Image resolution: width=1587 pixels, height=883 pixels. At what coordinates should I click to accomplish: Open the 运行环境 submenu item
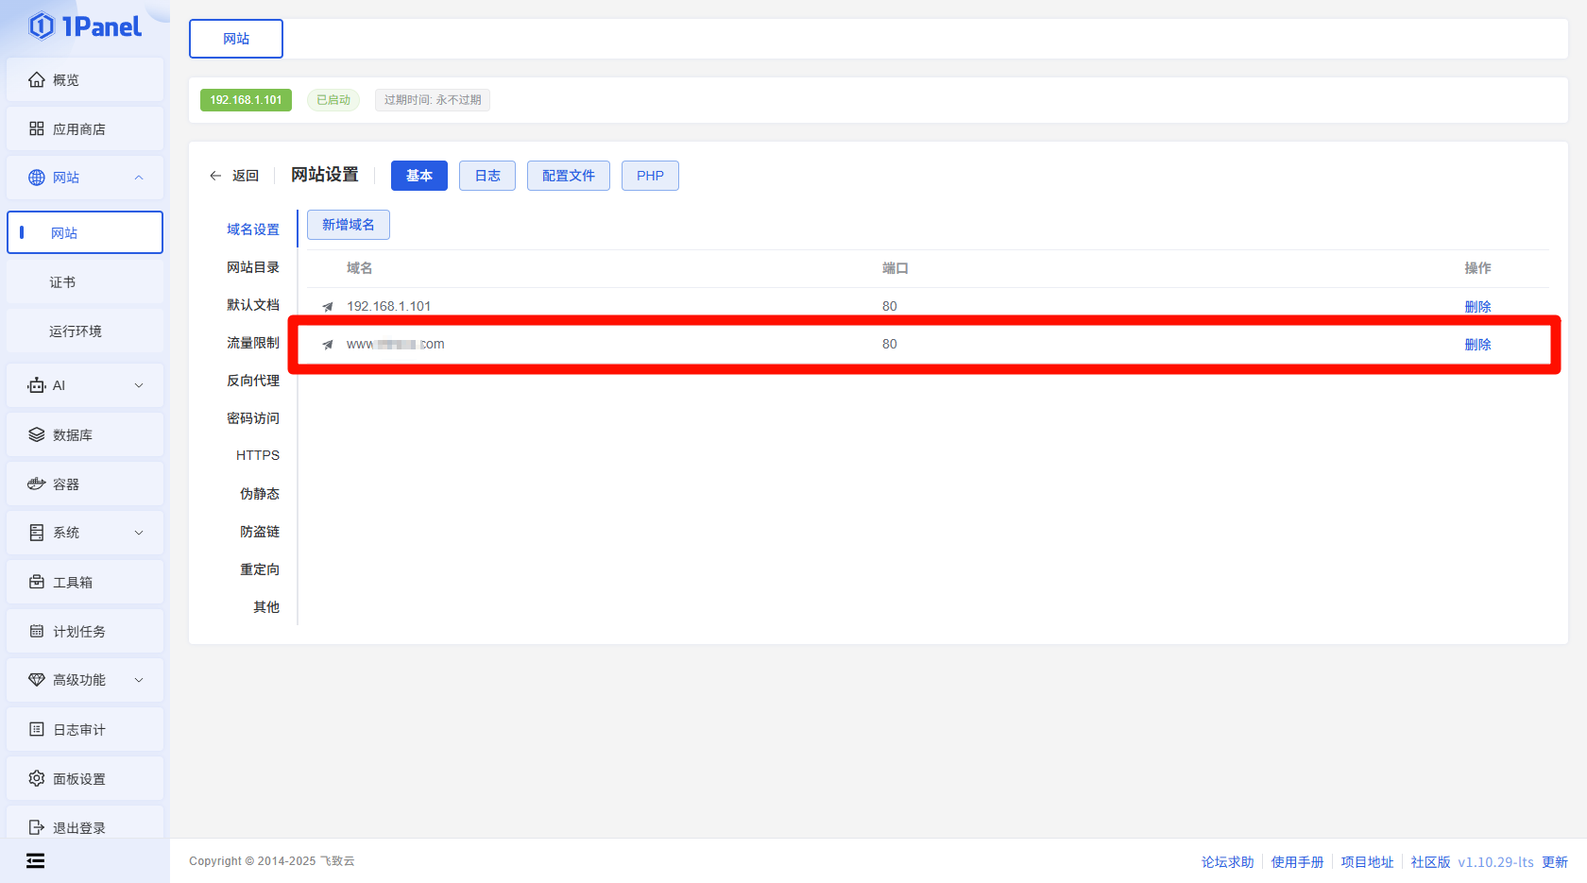[x=85, y=331]
